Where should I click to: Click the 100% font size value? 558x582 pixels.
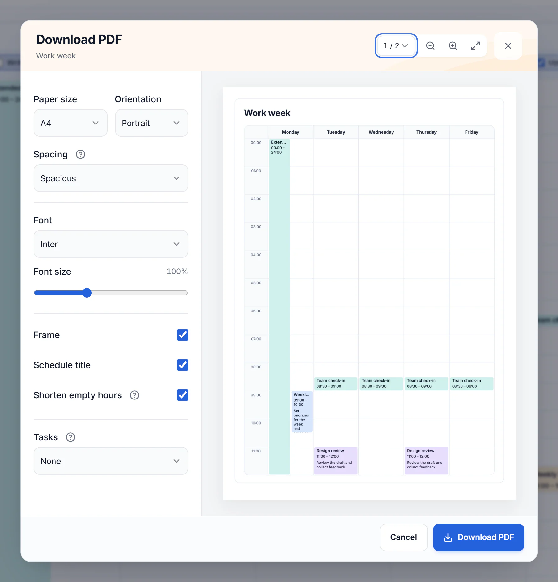pyautogui.click(x=177, y=272)
